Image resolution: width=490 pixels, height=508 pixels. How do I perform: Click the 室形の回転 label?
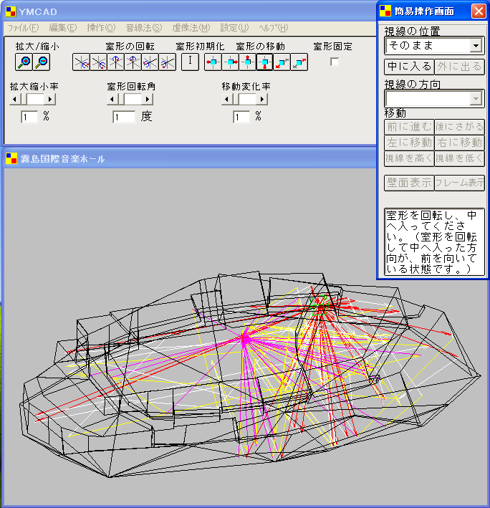(x=130, y=47)
